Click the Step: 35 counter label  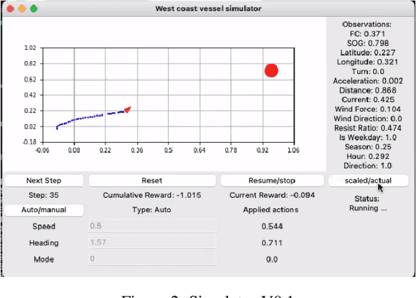tap(44, 195)
